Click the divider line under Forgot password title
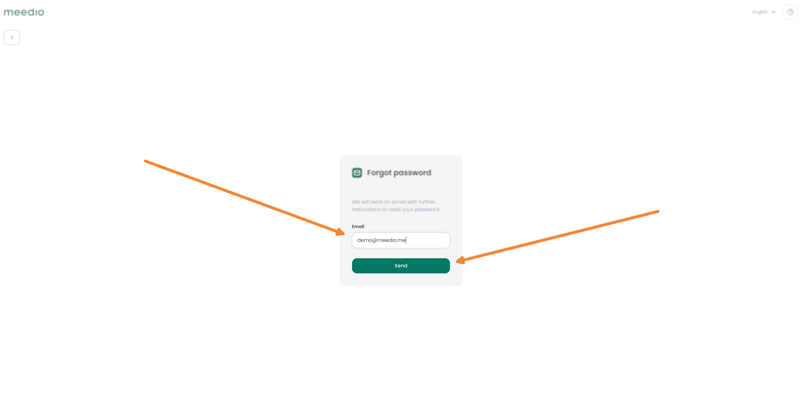The width and height of the screenshot is (803, 416). [401, 188]
